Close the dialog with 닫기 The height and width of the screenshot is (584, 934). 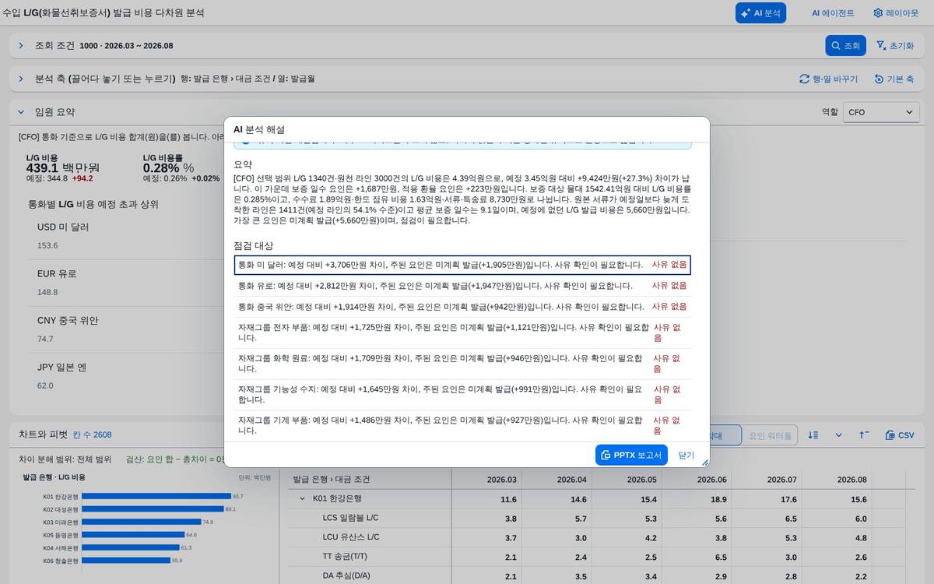[686, 455]
